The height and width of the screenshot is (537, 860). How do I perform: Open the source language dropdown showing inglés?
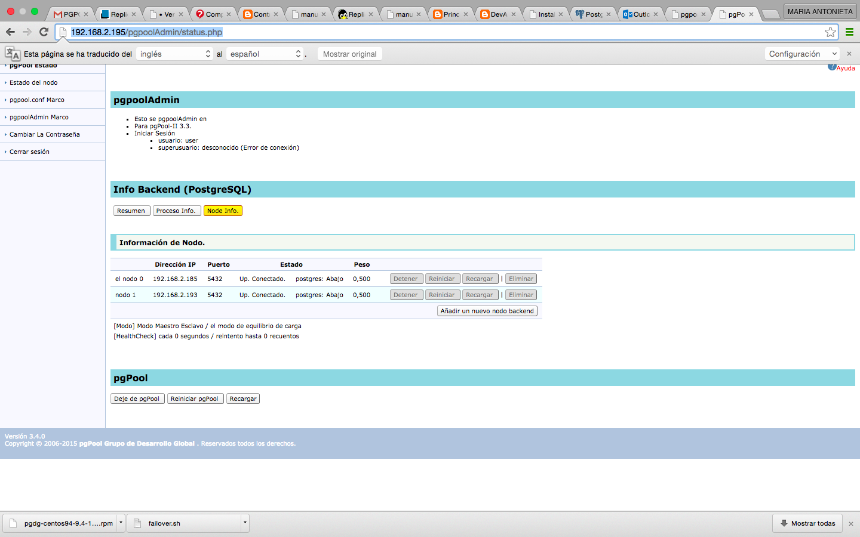pyautogui.click(x=174, y=54)
